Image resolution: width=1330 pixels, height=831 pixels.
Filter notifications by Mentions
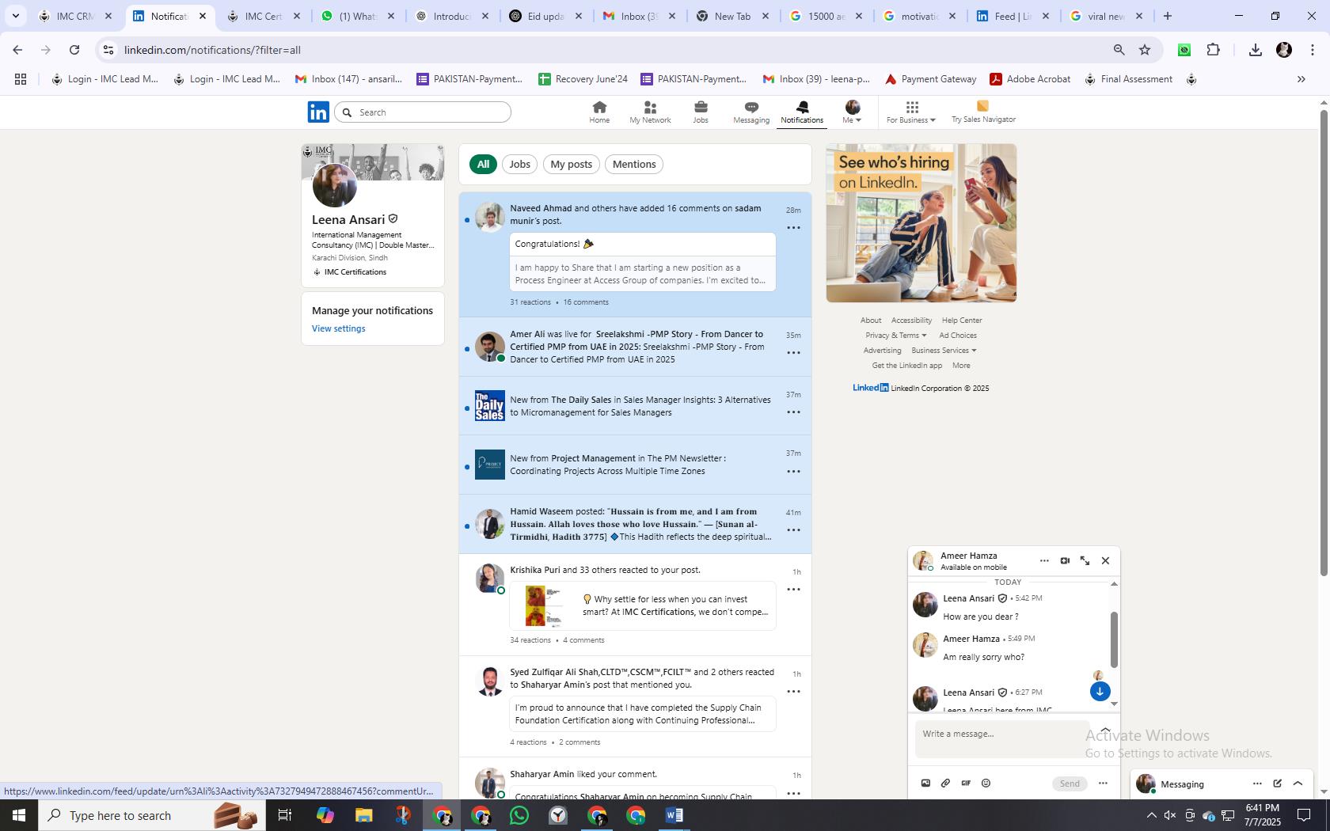tap(634, 164)
